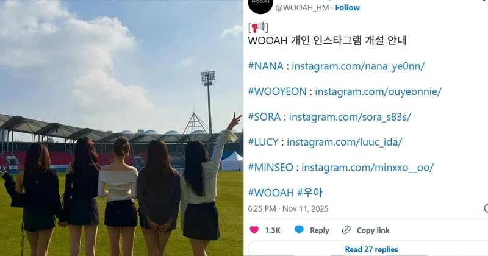Open the @WOOAH_HM handle
488x256 pixels.
click(x=302, y=8)
